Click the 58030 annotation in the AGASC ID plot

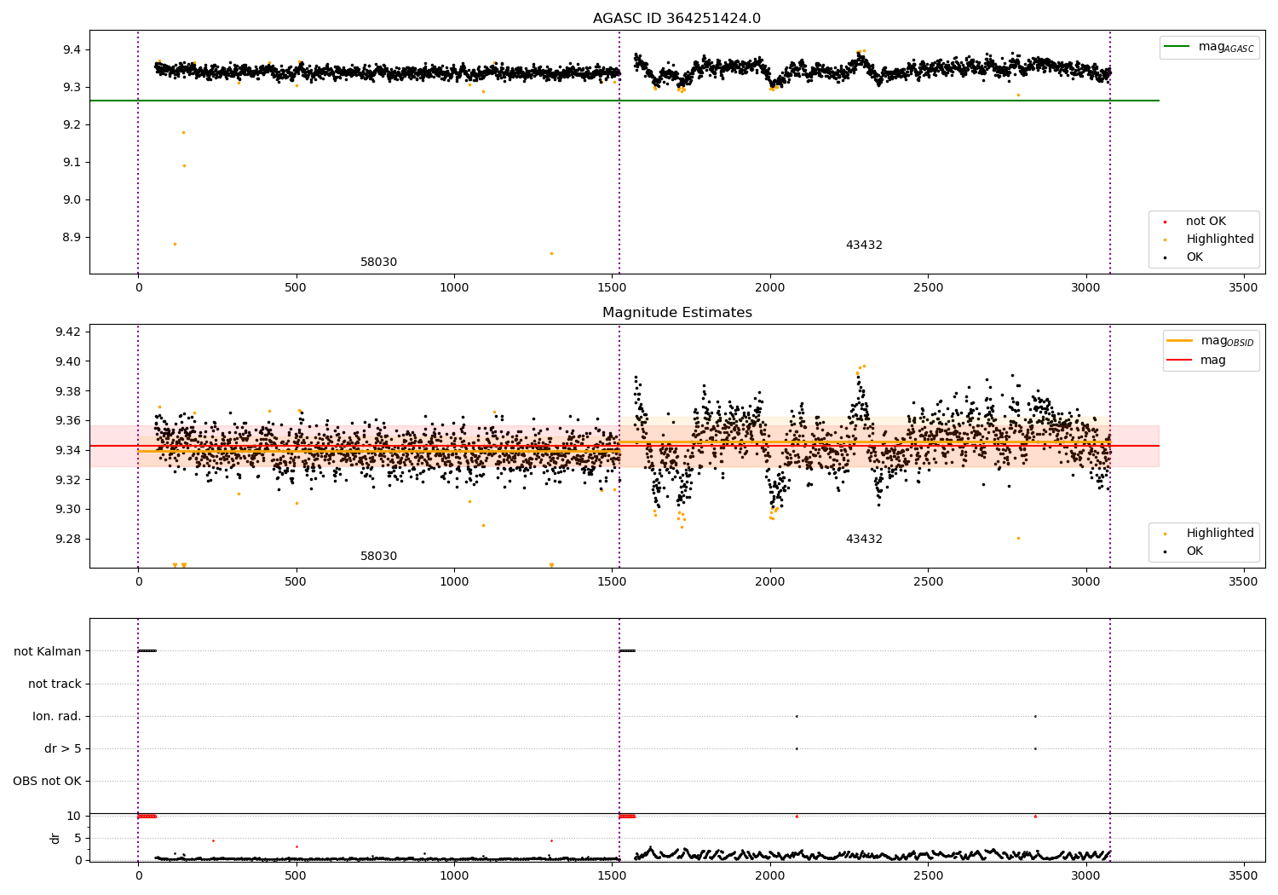click(378, 263)
